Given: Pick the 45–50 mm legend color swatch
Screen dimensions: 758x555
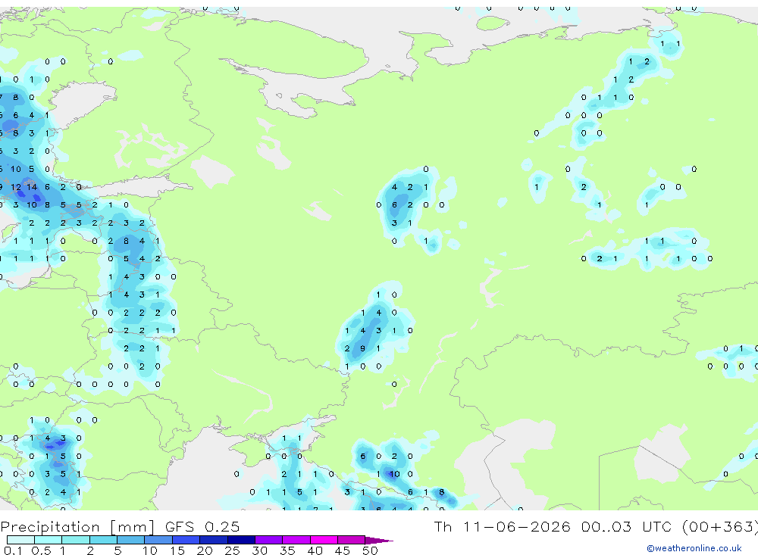Looking at the screenshot, I should tap(352, 540).
